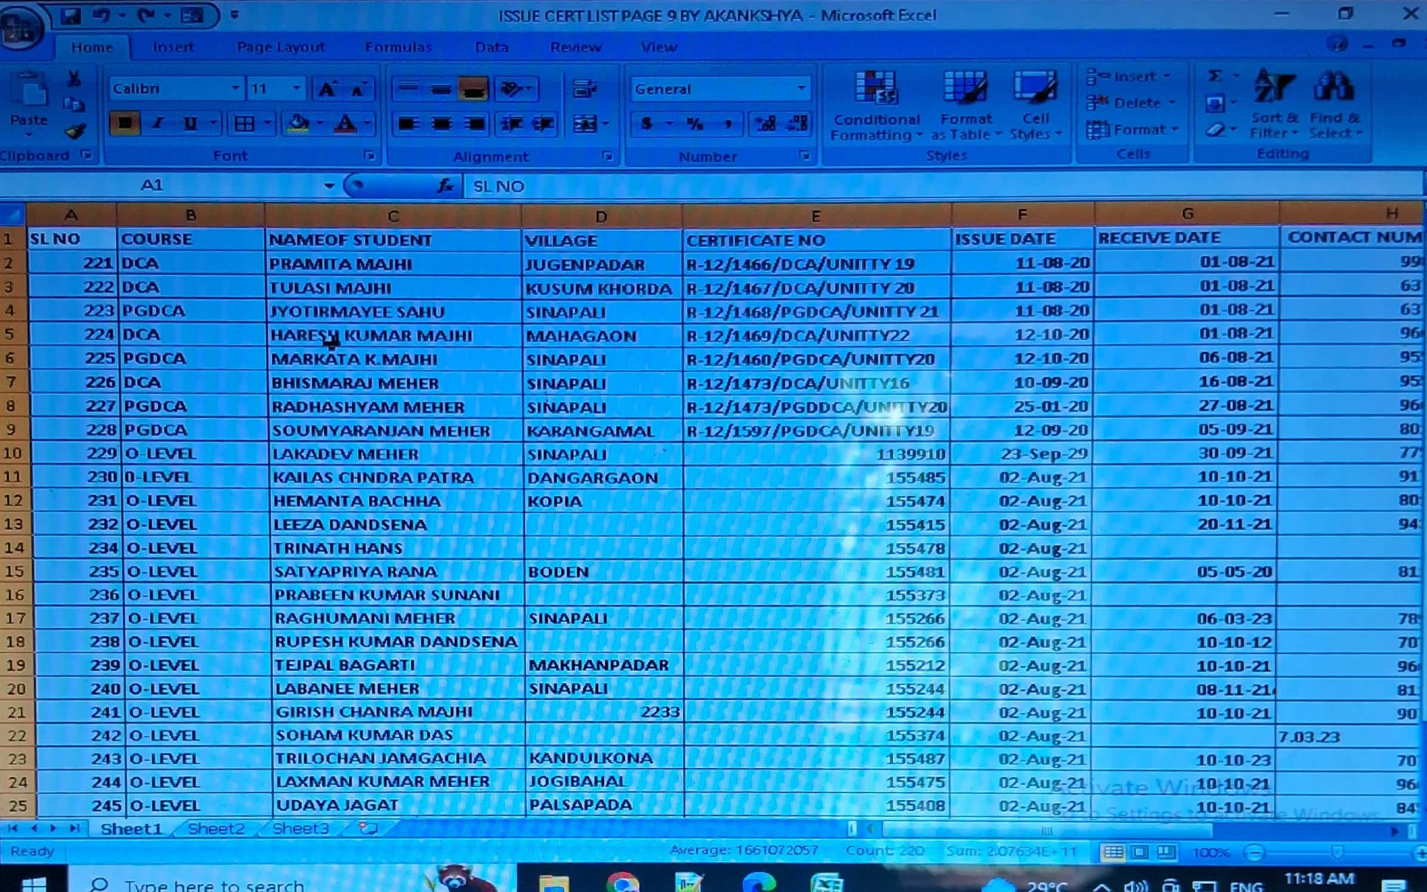
Task: Expand the General number format dropdown
Action: tap(801, 89)
